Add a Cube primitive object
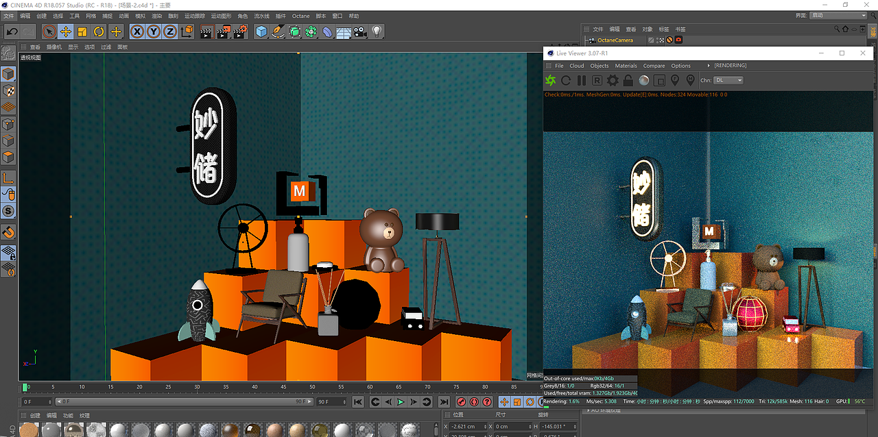Screen dimensions: 878x437 tap(261, 32)
